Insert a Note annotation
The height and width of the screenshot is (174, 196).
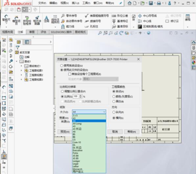(46, 19)
